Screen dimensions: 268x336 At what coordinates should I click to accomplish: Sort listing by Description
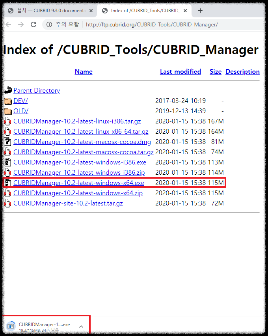pos(242,71)
